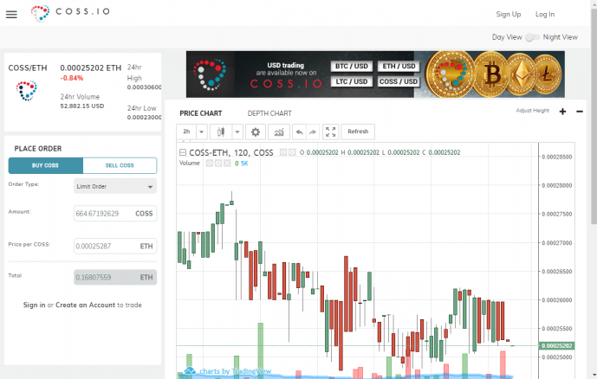Click the Log In link
This screenshot has width=597, height=379.
[x=545, y=15]
